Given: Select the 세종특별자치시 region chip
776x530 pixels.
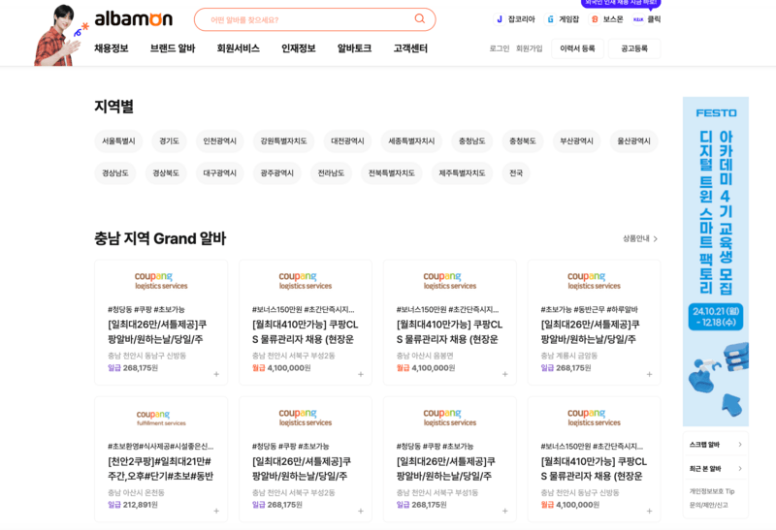Looking at the screenshot, I should pyautogui.click(x=411, y=141).
